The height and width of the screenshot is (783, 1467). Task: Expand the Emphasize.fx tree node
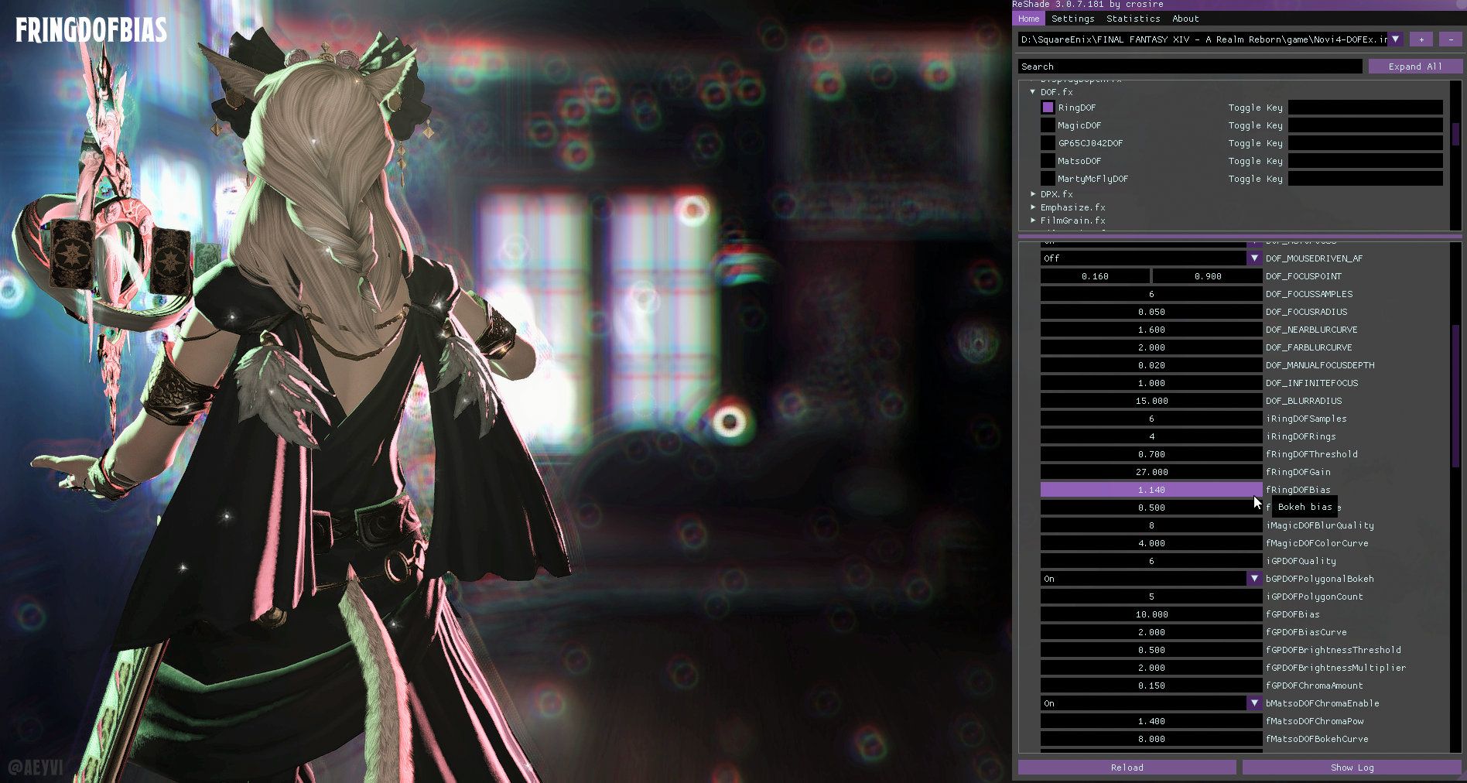click(x=1033, y=207)
